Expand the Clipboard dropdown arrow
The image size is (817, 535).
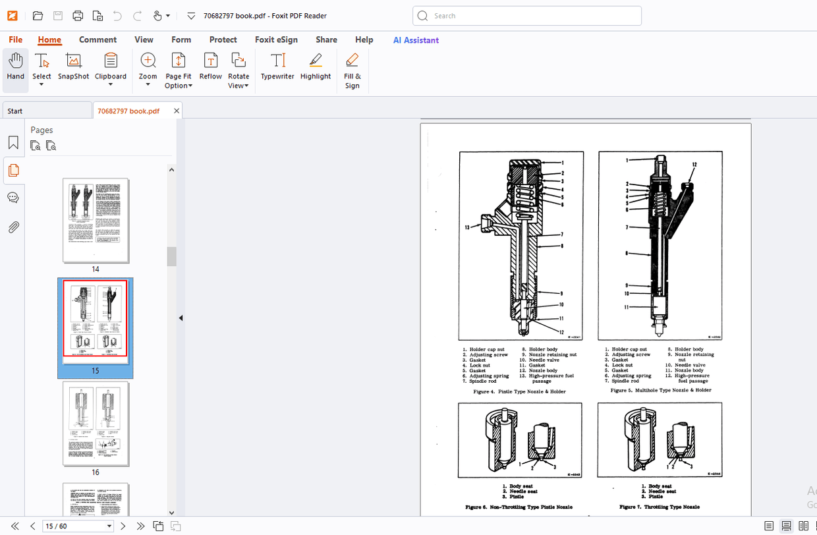[x=111, y=85]
